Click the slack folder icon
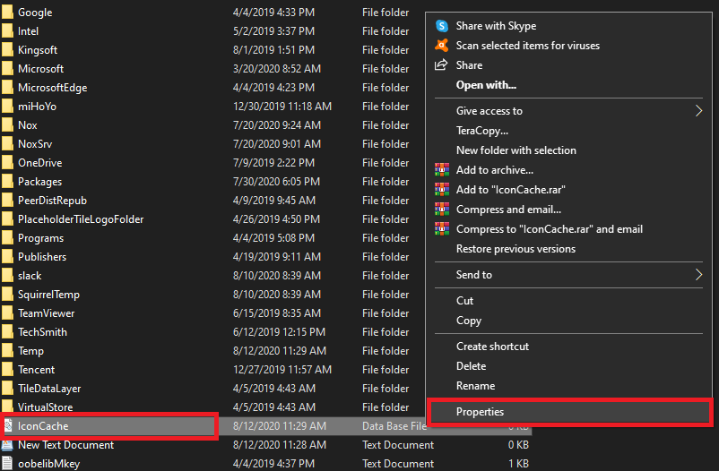 click(x=7, y=276)
